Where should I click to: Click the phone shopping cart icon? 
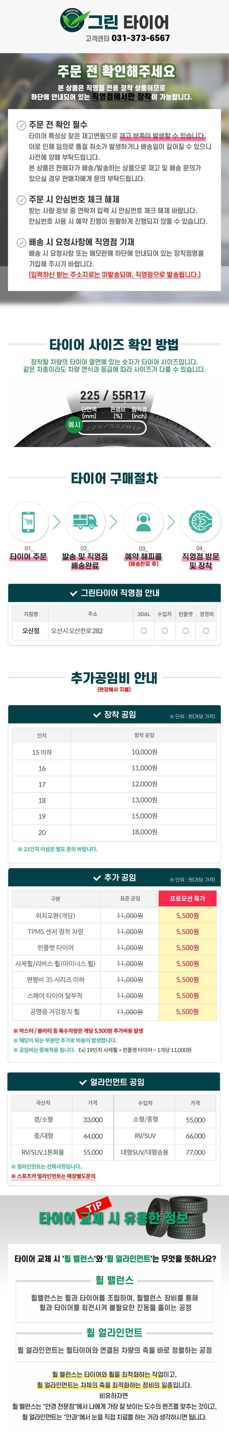click(x=28, y=521)
